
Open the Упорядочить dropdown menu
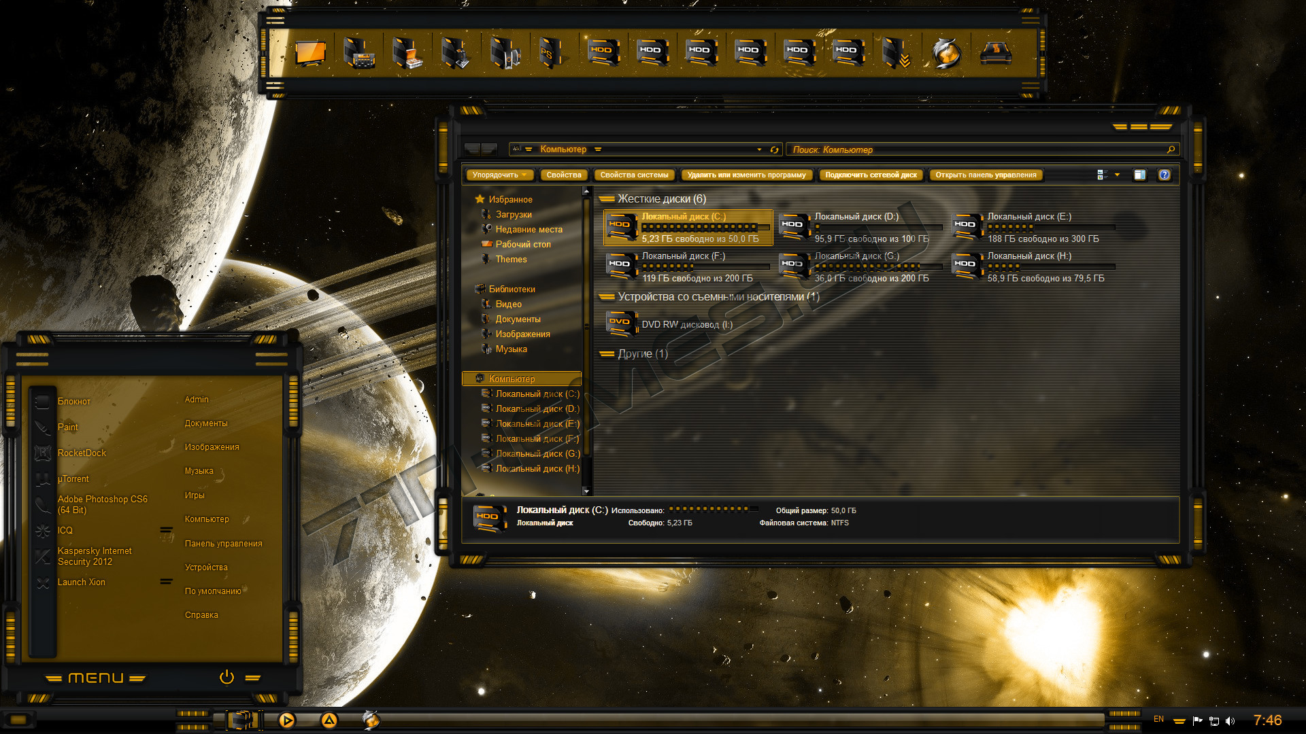pos(499,175)
